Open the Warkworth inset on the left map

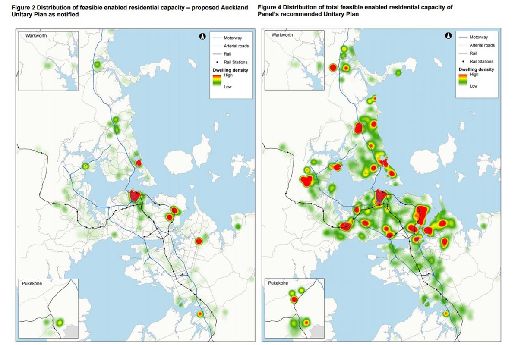tap(47, 60)
